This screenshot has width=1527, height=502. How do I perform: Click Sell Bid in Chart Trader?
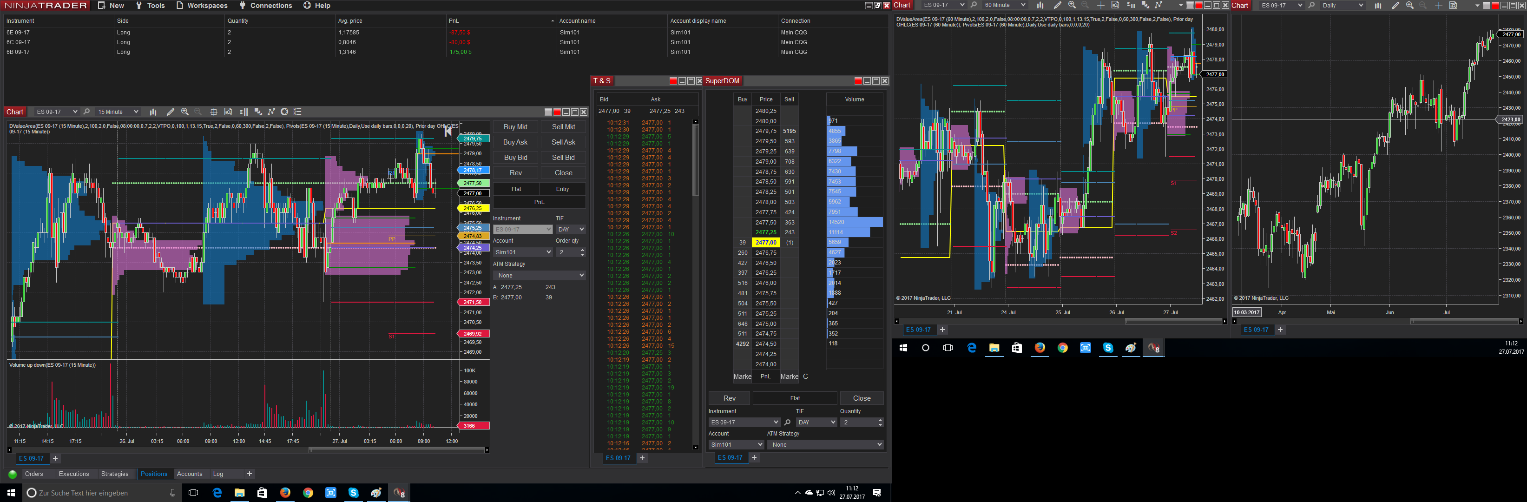[x=563, y=158]
